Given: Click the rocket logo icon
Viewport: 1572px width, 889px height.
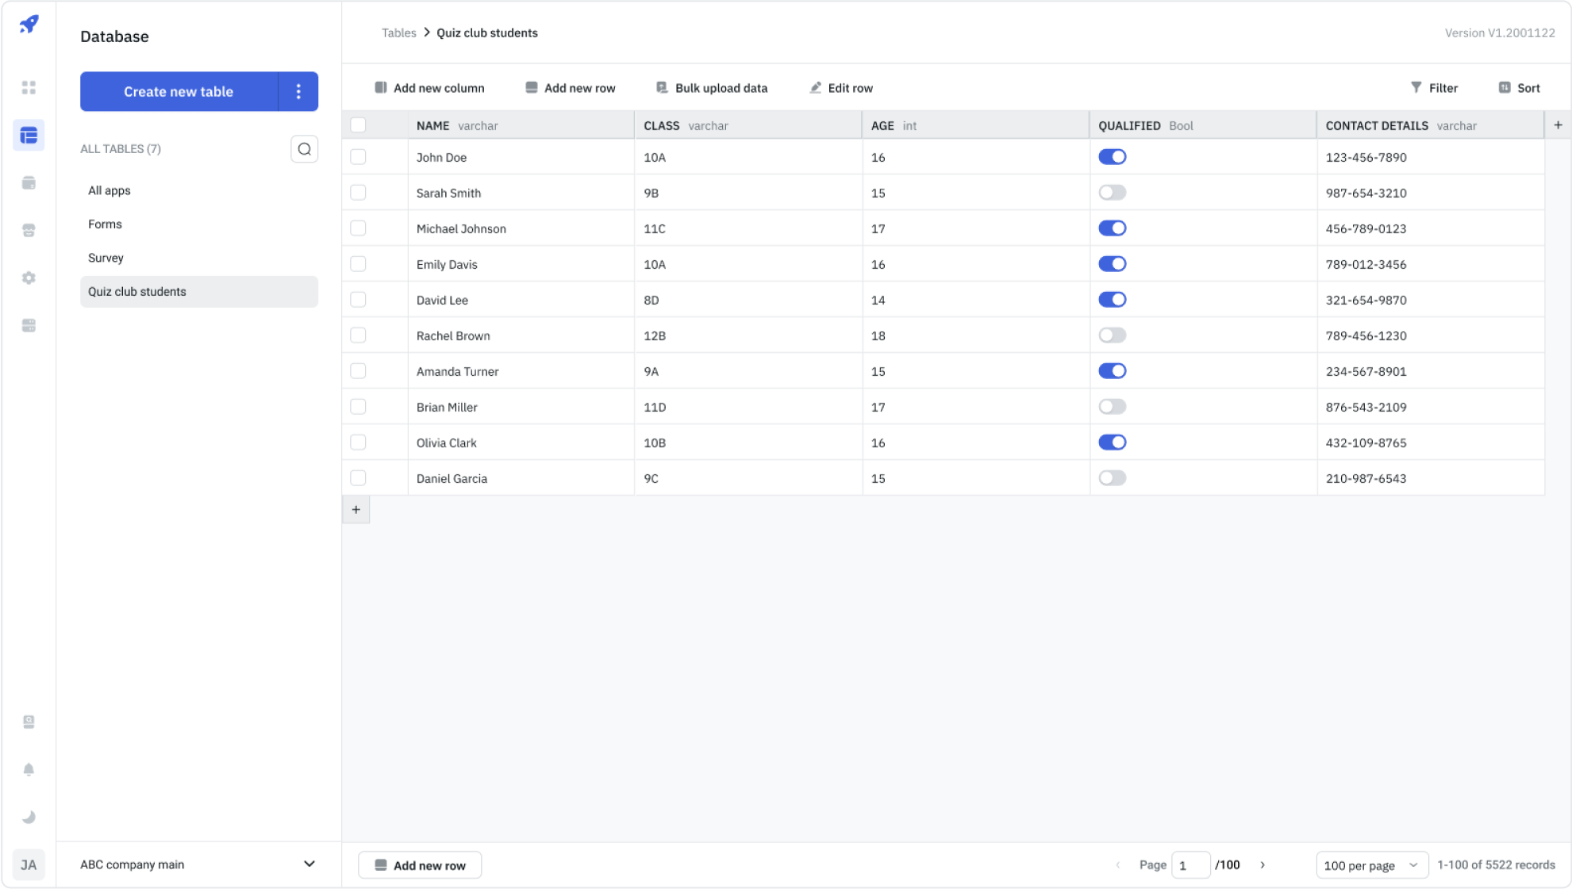Looking at the screenshot, I should coord(29,25).
